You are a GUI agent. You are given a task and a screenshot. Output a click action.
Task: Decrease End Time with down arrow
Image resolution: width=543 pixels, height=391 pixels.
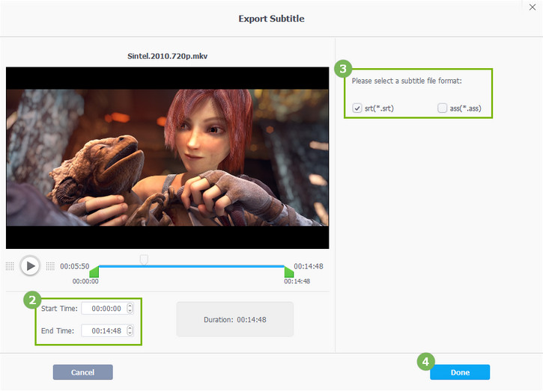pos(130,333)
